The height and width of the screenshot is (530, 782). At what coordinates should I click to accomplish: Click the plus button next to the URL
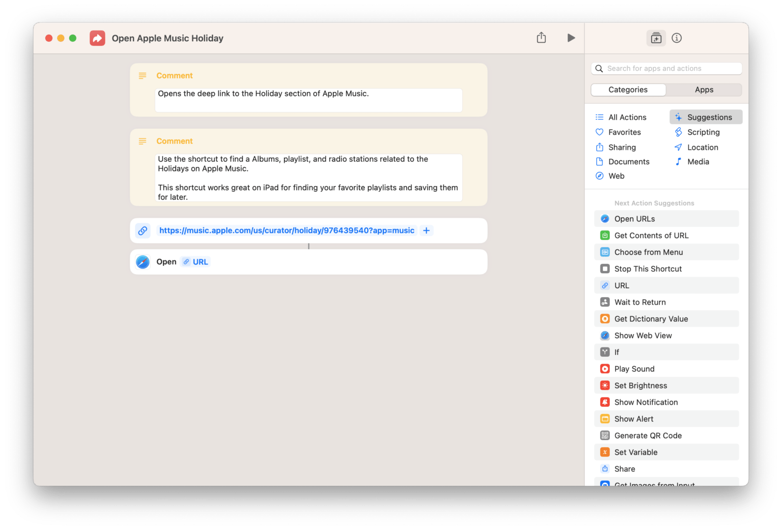pos(427,230)
